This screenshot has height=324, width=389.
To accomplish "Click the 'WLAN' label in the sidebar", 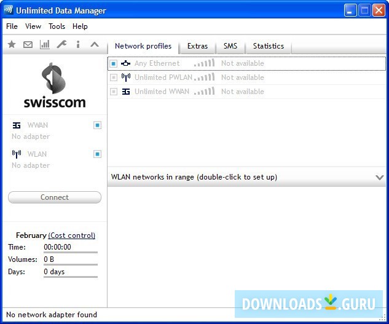I will coord(37,154).
